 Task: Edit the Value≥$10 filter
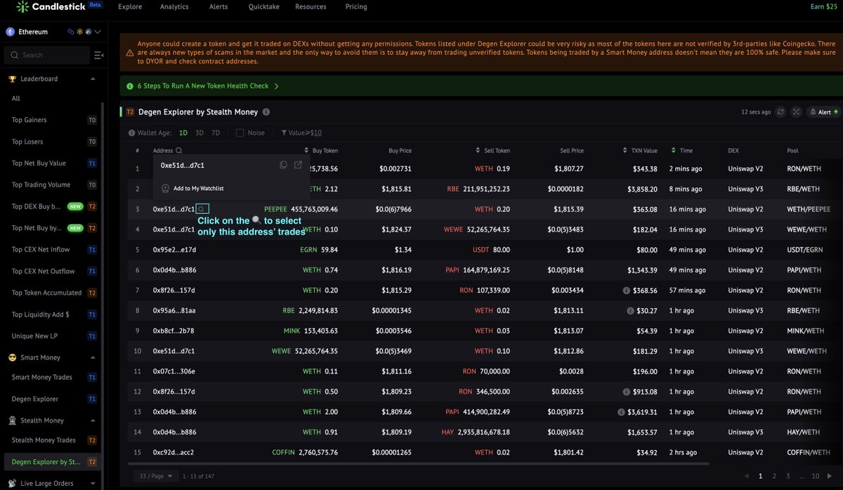(x=306, y=133)
